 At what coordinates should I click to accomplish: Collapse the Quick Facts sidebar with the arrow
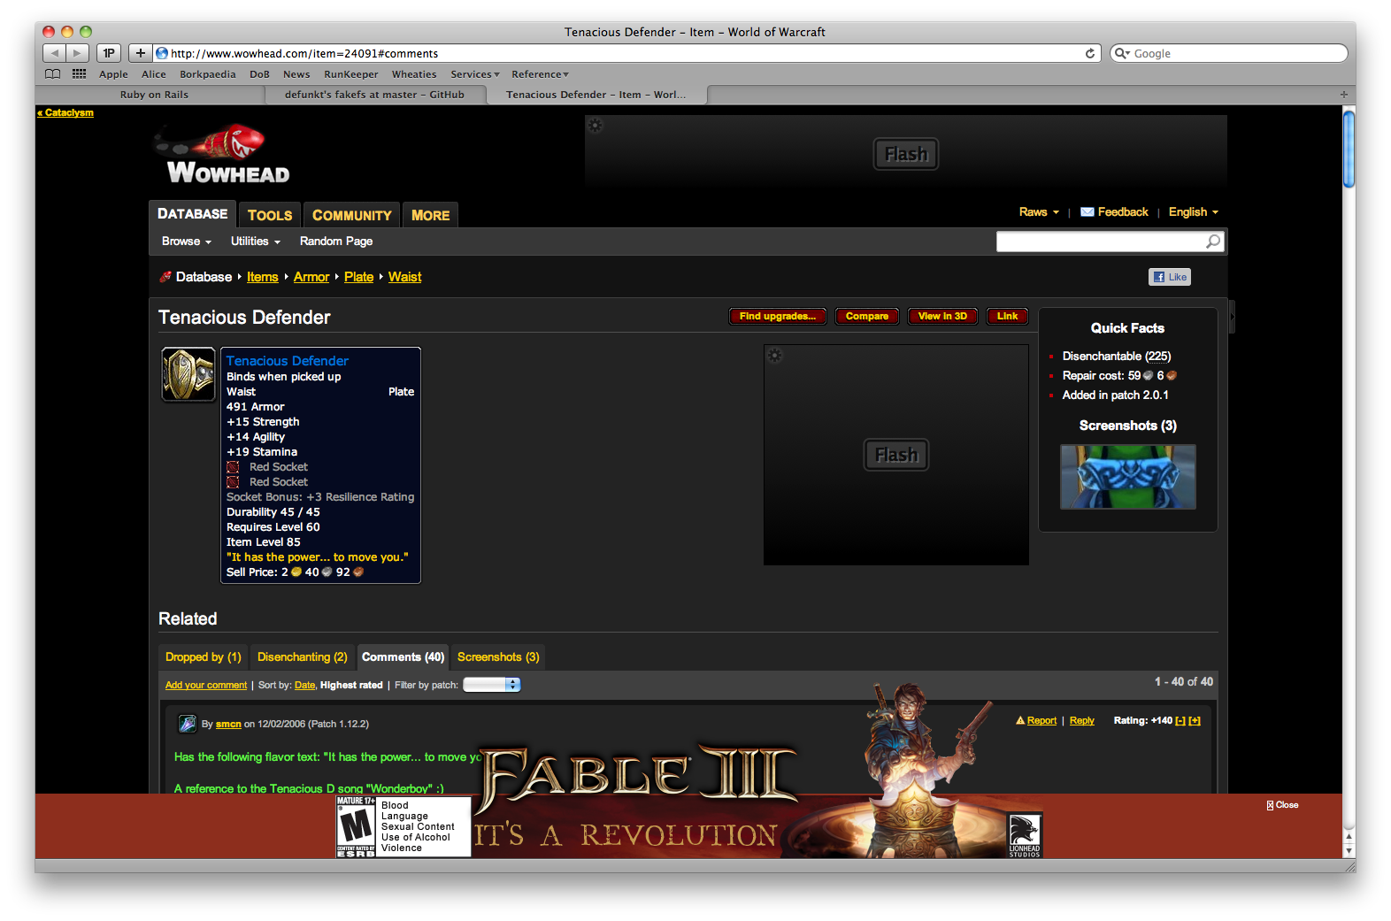(x=1232, y=317)
